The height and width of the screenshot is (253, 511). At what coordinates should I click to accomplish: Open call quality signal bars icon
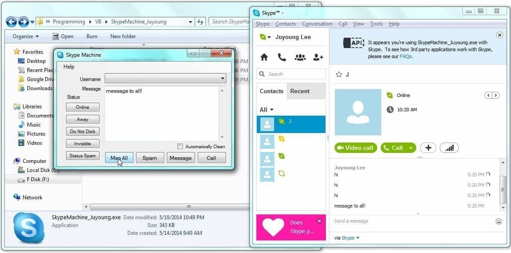pyautogui.click(x=449, y=148)
